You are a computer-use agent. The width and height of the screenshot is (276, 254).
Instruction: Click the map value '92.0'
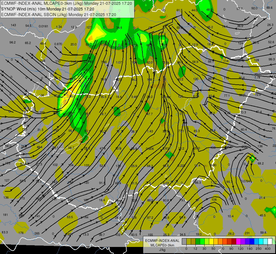(x=254, y=8)
